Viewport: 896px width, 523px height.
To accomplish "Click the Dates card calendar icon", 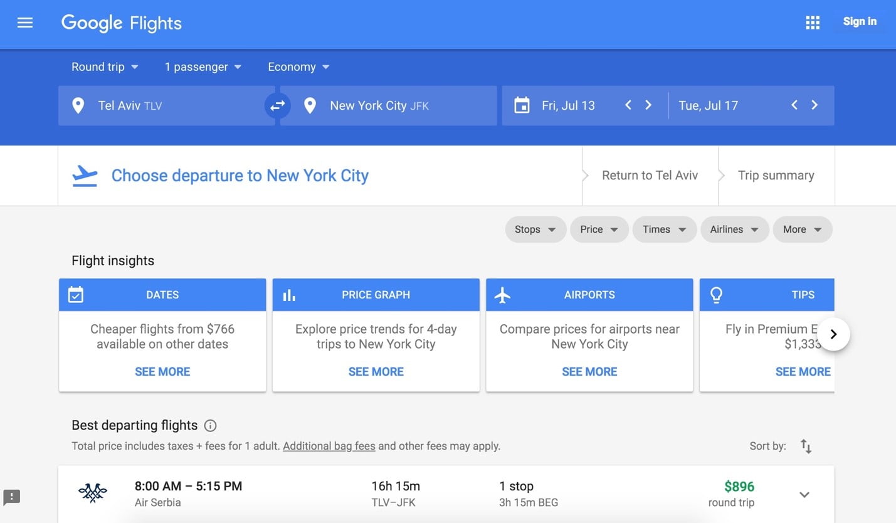I will (75, 294).
